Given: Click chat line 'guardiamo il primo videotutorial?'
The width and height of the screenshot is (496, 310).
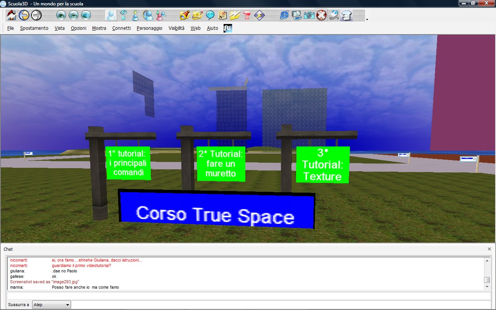Looking at the screenshot, I should [x=81, y=265].
